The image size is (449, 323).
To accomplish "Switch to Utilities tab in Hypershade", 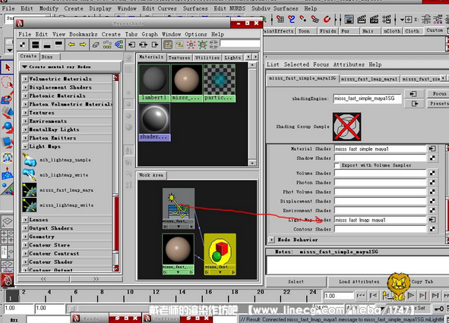I will [x=207, y=58].
